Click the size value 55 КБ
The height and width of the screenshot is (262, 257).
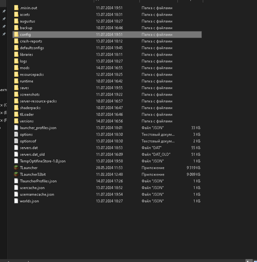pos(196,148)
